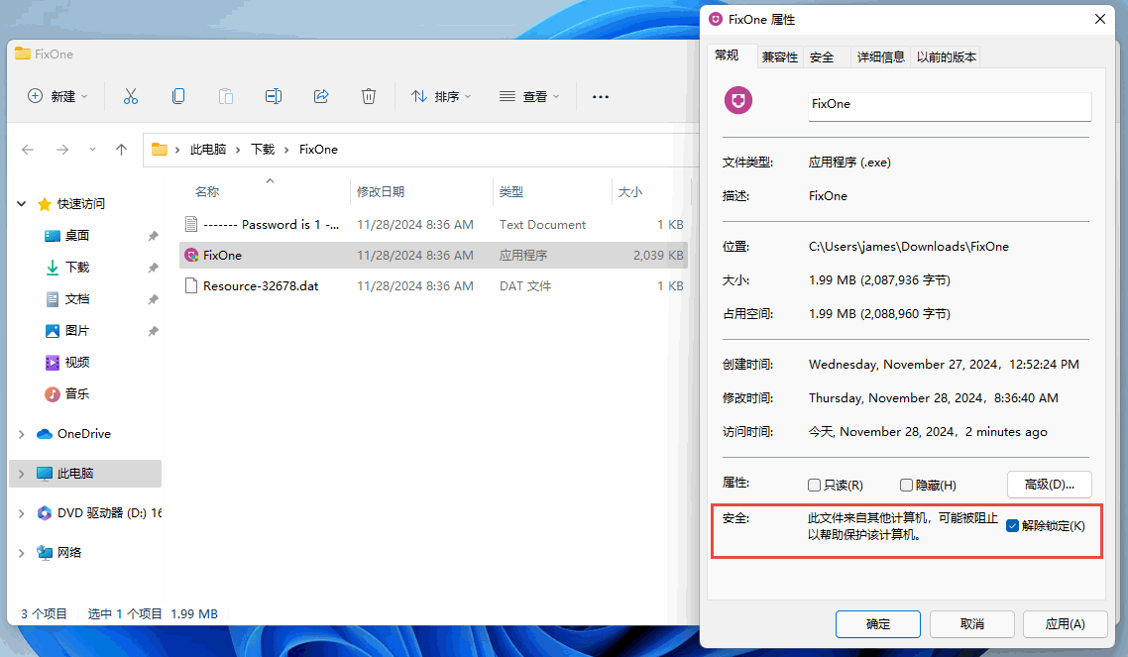Screen dimensions: 1128x657
Task: Go back with the left arrow
Action: coord(28,150)
